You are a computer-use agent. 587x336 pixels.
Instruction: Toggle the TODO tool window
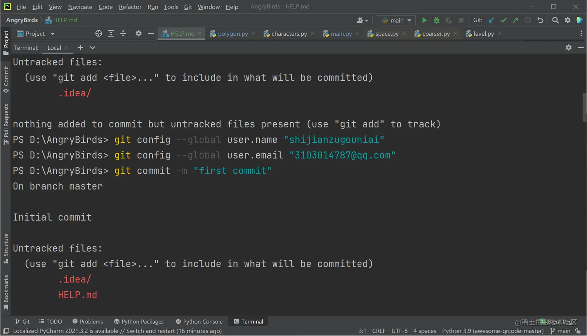pos(50,322)
